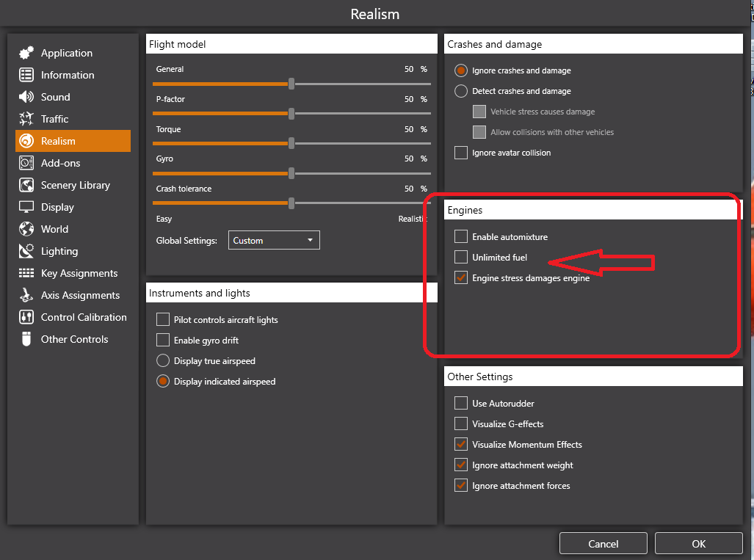Click the Information list icon
Screen dimensions: 754x560
pyautogui.click(x=26, y=75)
